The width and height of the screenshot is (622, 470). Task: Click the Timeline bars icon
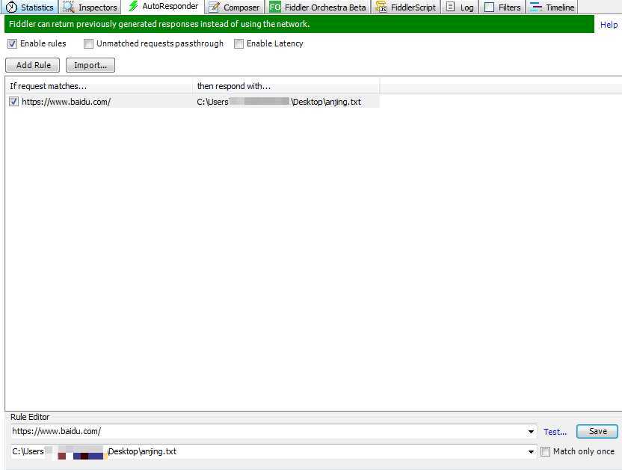pyautogui.click(x=536, y=7)
